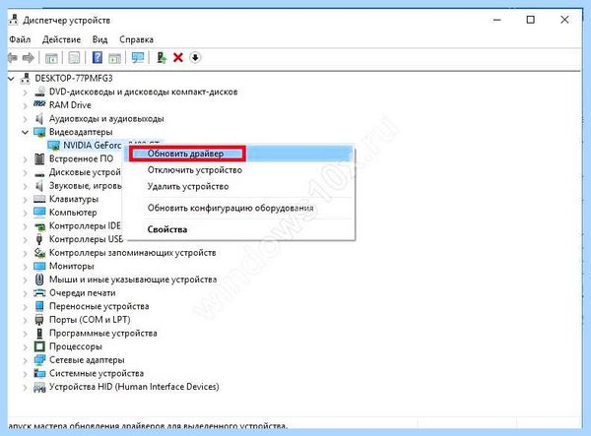Click the Устройства HID category icon
Screen dimensions: 591x436
[x=39, y=387]
